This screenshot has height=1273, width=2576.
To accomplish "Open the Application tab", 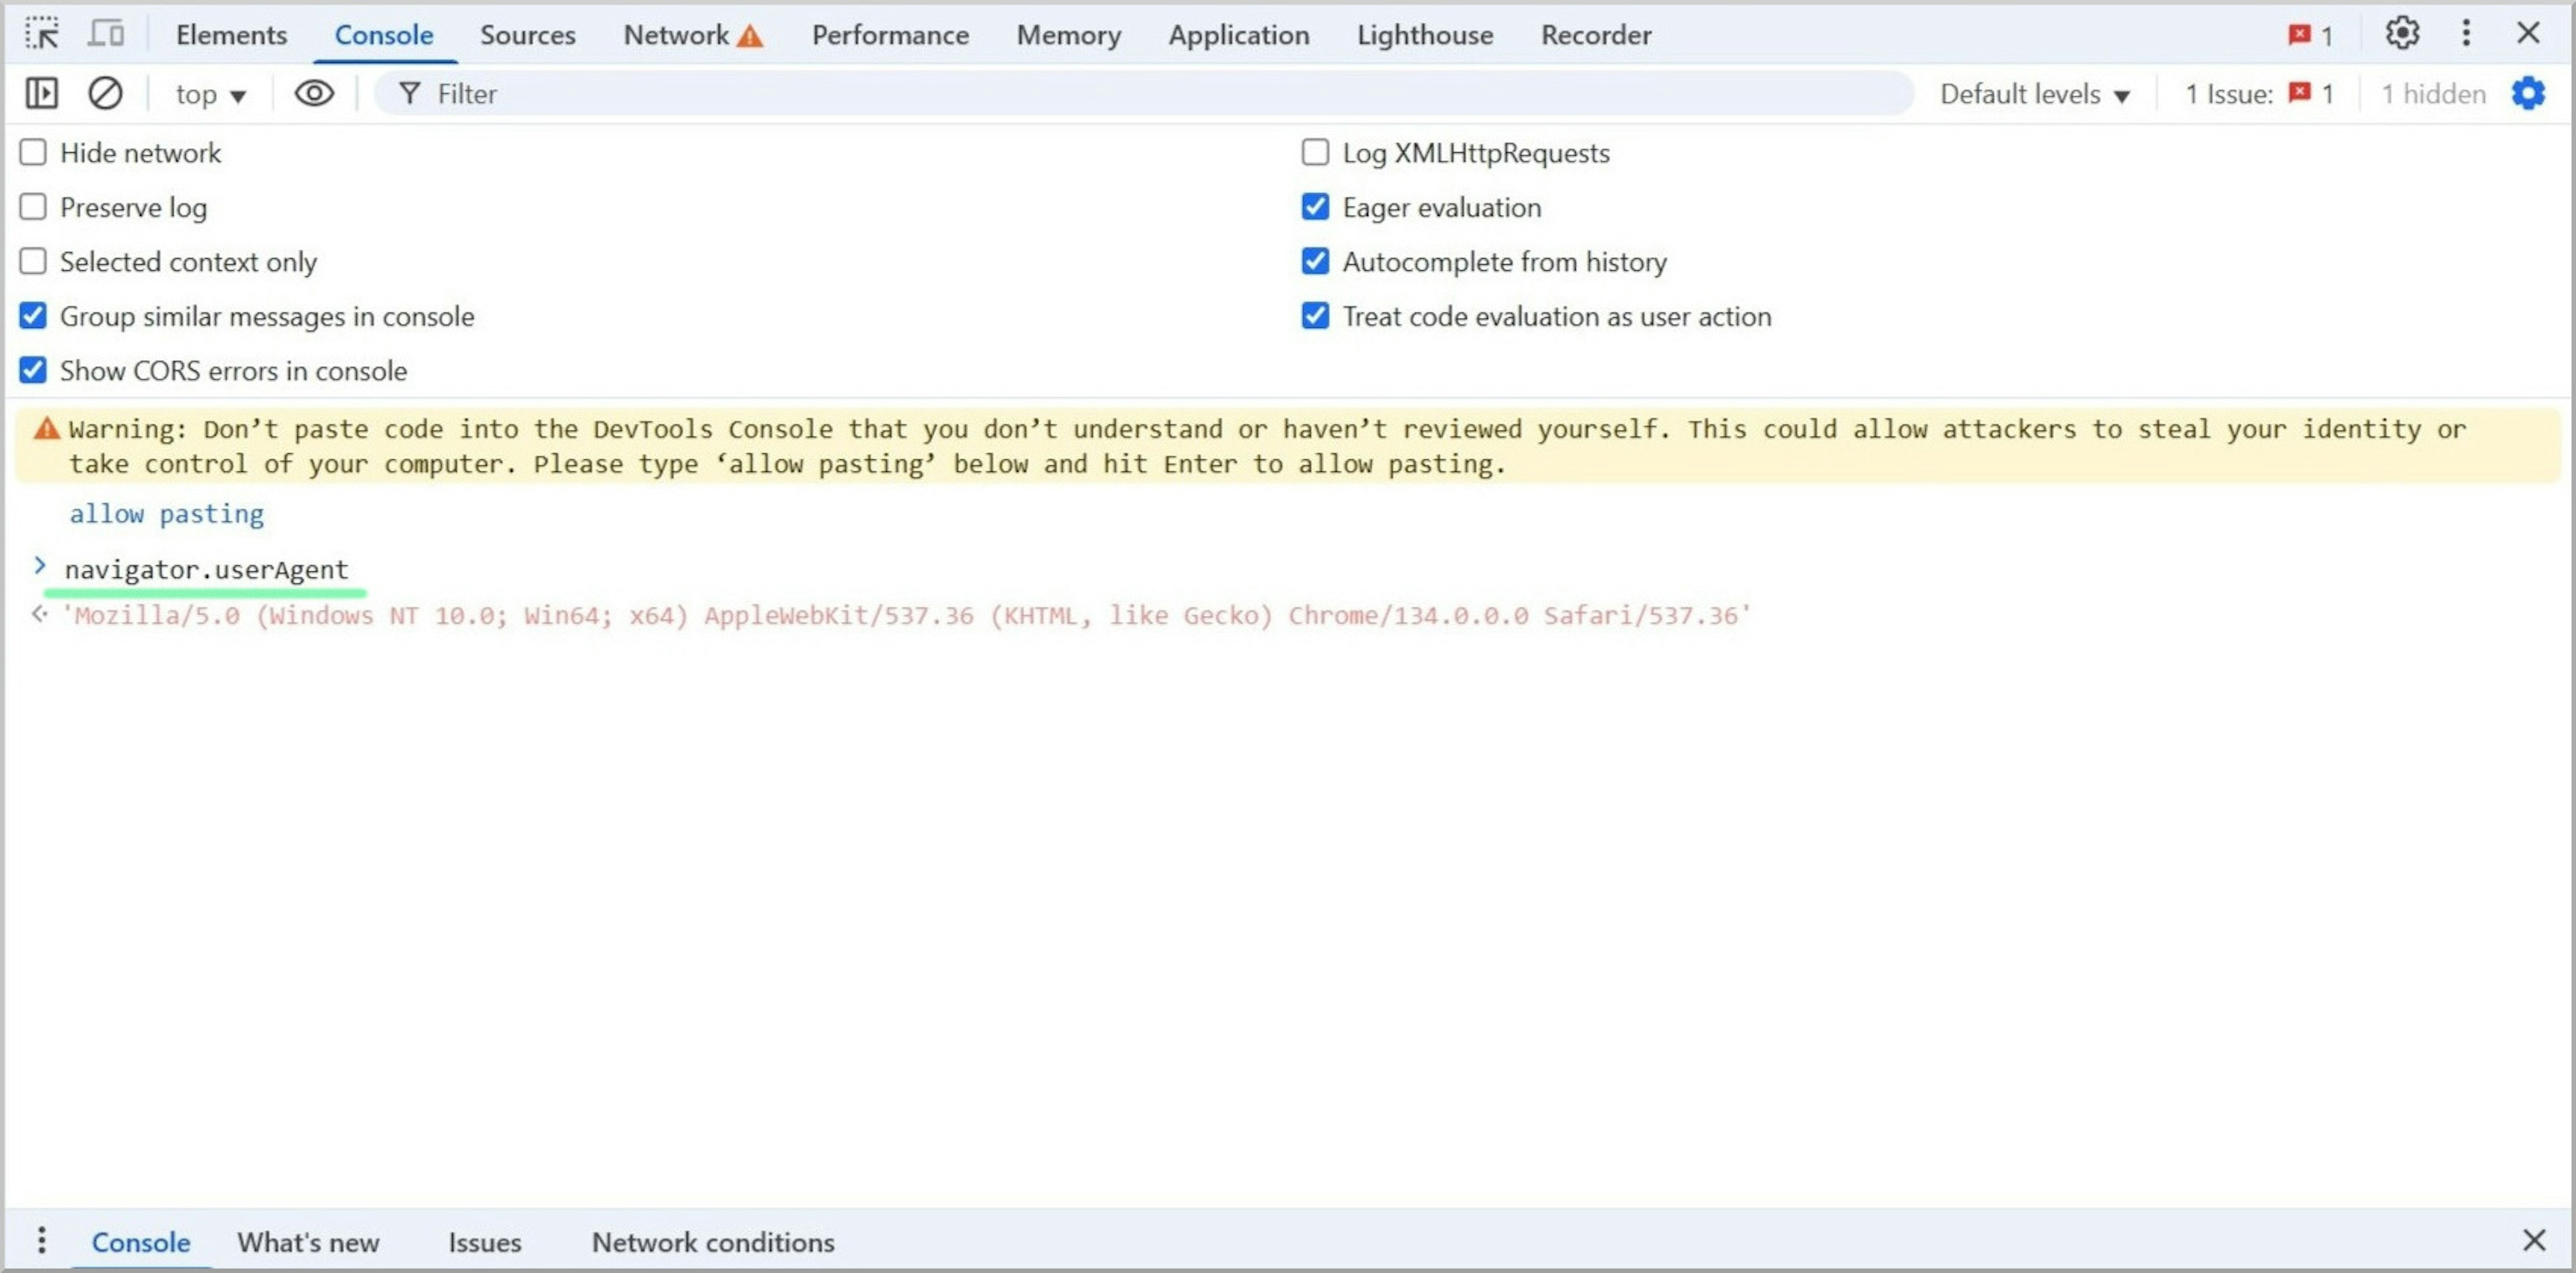I will coord(1238,35).
